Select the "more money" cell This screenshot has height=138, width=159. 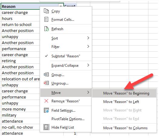coord(20,109)
